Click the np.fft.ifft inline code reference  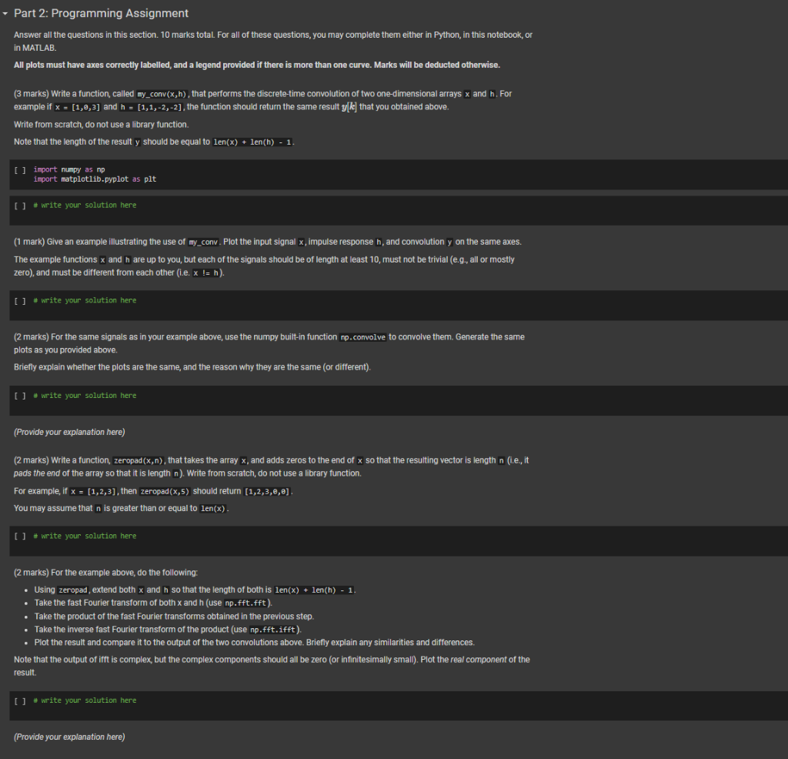(273, 630)
